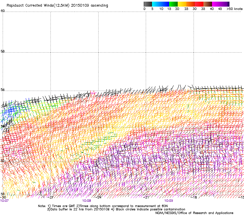Click the orange 25-30 knots legend swatch

click(x=191, y=4)
